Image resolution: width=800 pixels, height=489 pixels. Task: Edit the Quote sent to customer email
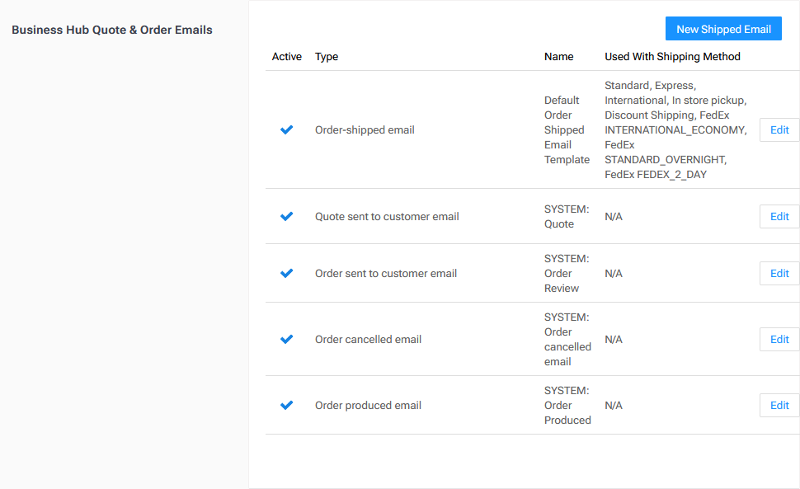(779, 216)
